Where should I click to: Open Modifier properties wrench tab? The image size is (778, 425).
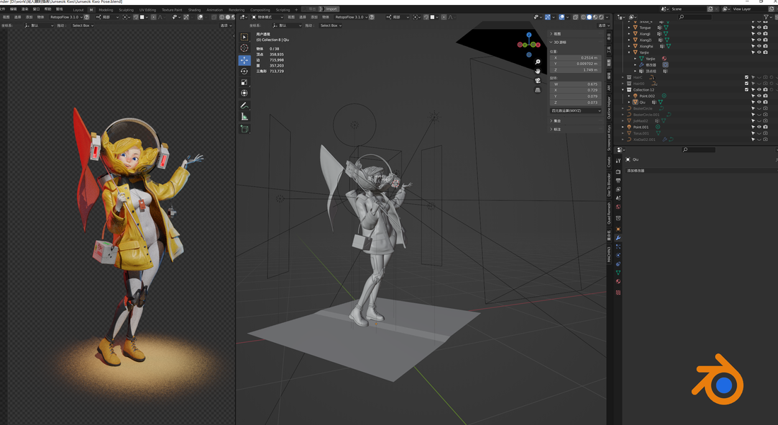[x=618, y=238]
